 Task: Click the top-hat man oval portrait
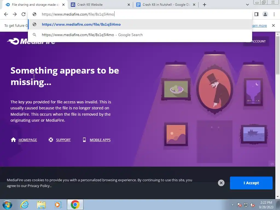(x=214, y=89)
